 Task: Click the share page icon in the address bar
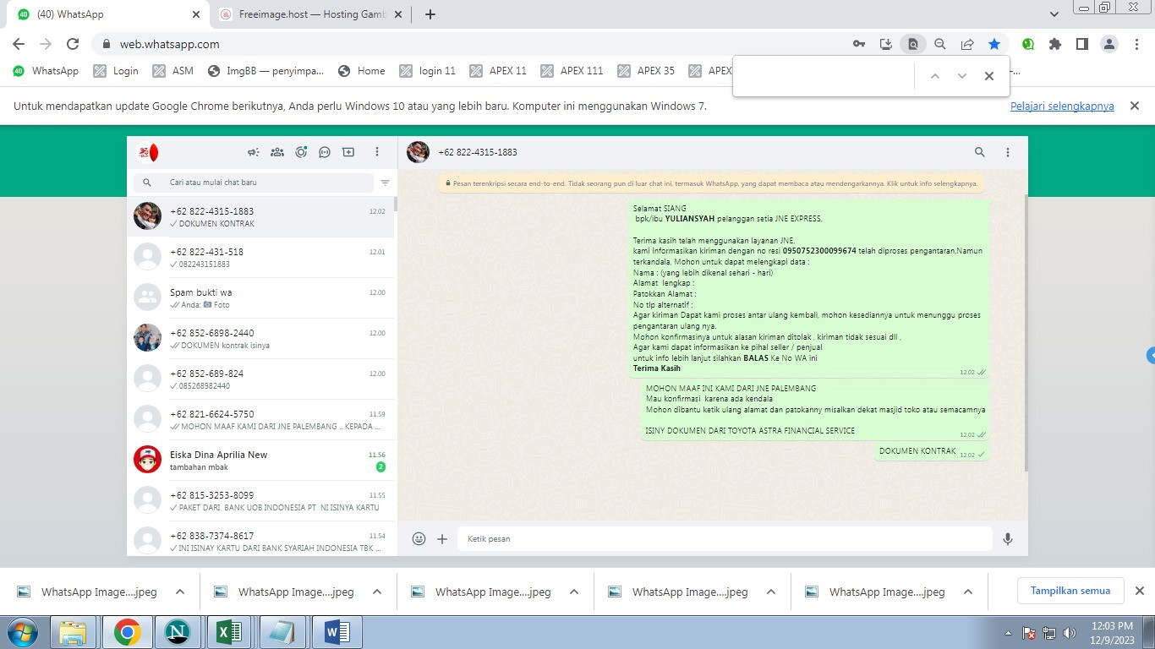(x=967, y=44)
